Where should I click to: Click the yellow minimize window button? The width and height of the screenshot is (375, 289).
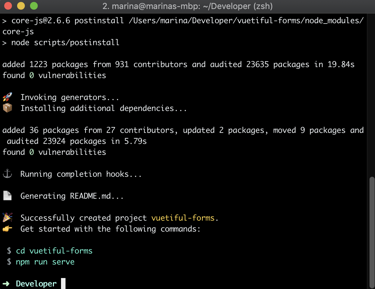pos(21,6)
